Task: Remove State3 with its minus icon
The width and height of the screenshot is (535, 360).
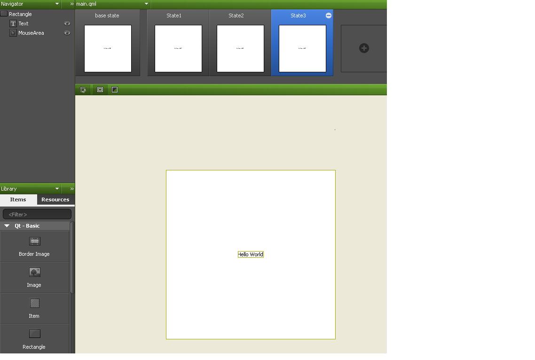Action: pyautogui.click(x=329, y=15)
